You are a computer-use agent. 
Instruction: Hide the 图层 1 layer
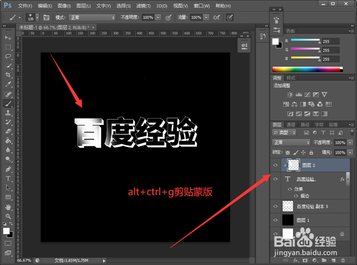pyautogui.click(x=275, y=220)
